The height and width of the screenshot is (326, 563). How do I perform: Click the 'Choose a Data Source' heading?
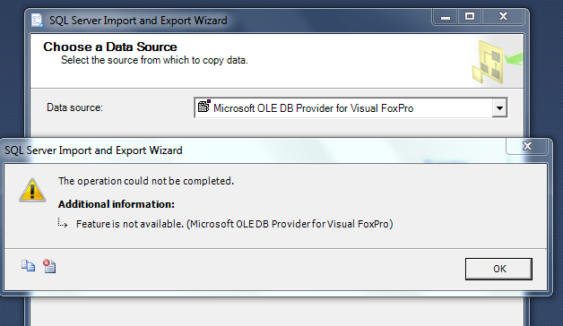coord(110,47)
